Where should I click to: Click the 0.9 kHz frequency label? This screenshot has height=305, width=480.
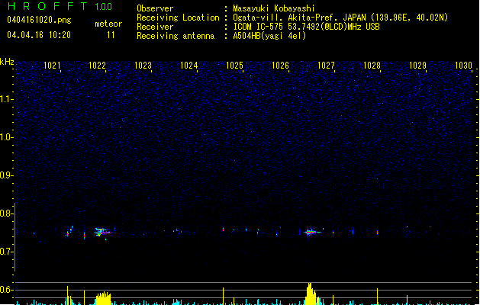(6, 175)
